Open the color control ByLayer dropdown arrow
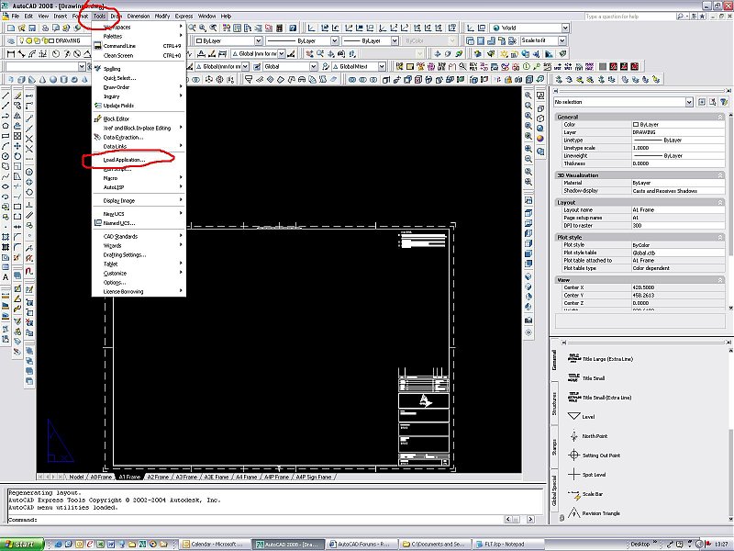 pyautogui.click(x=259, y=40)
